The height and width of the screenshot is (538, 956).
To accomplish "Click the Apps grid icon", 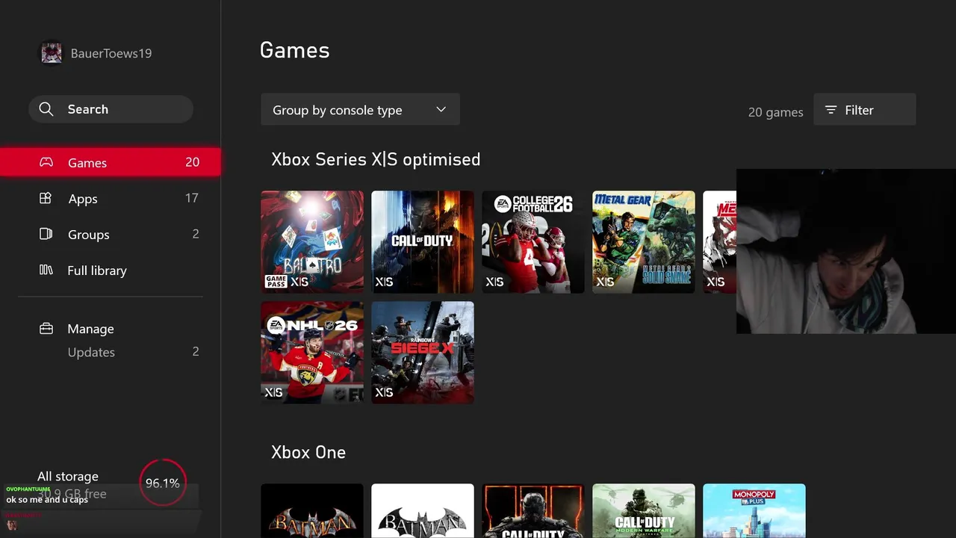I will pyautogui.click(x=46, y=198).
